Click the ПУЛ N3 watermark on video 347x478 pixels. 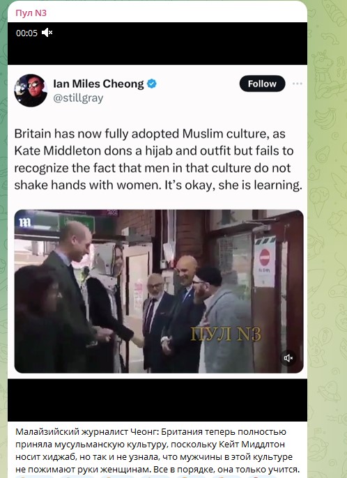pos(226,334)
